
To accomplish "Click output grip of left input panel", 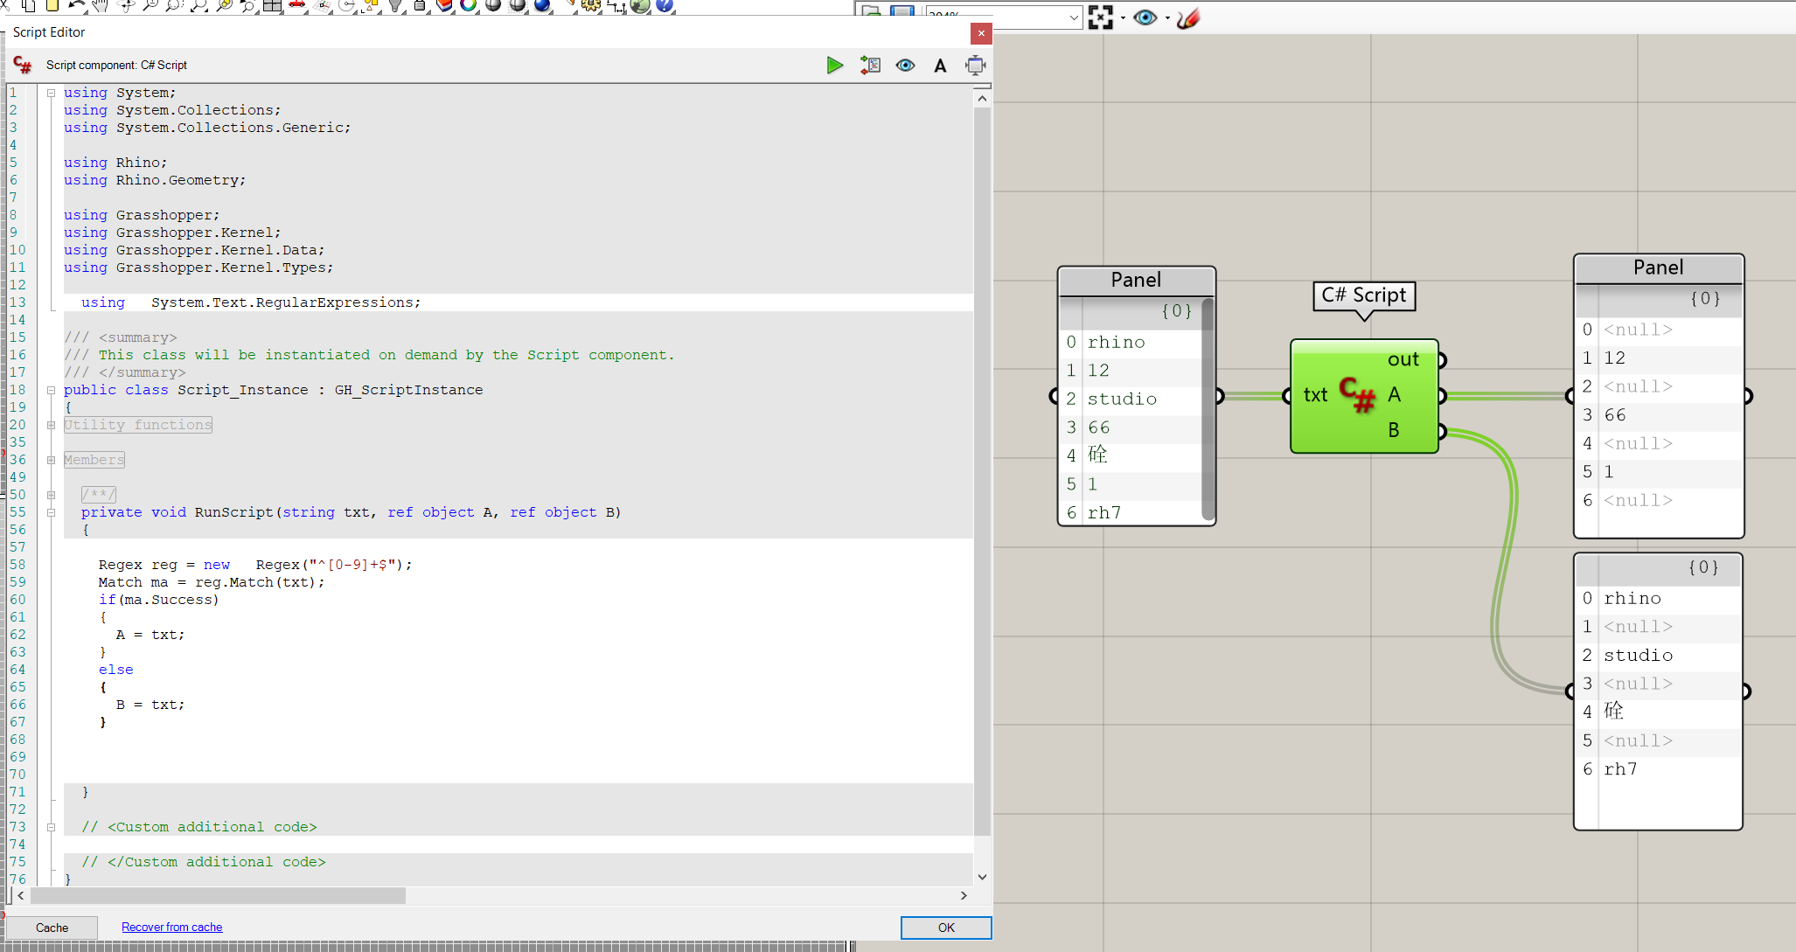I will [x=1219, y=396].
